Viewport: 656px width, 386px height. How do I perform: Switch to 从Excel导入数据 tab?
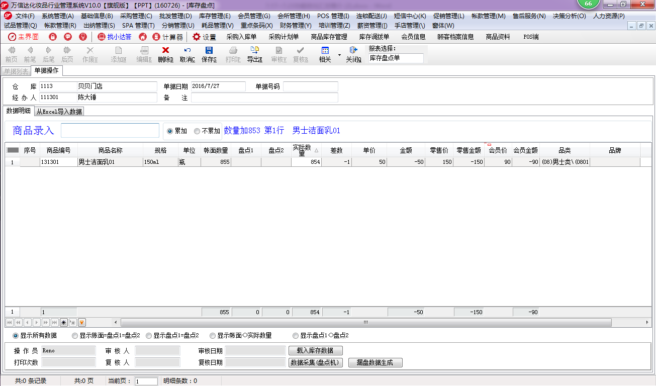pos(59,112)
